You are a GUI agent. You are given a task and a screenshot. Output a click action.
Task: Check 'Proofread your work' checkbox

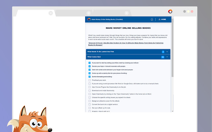89,80
